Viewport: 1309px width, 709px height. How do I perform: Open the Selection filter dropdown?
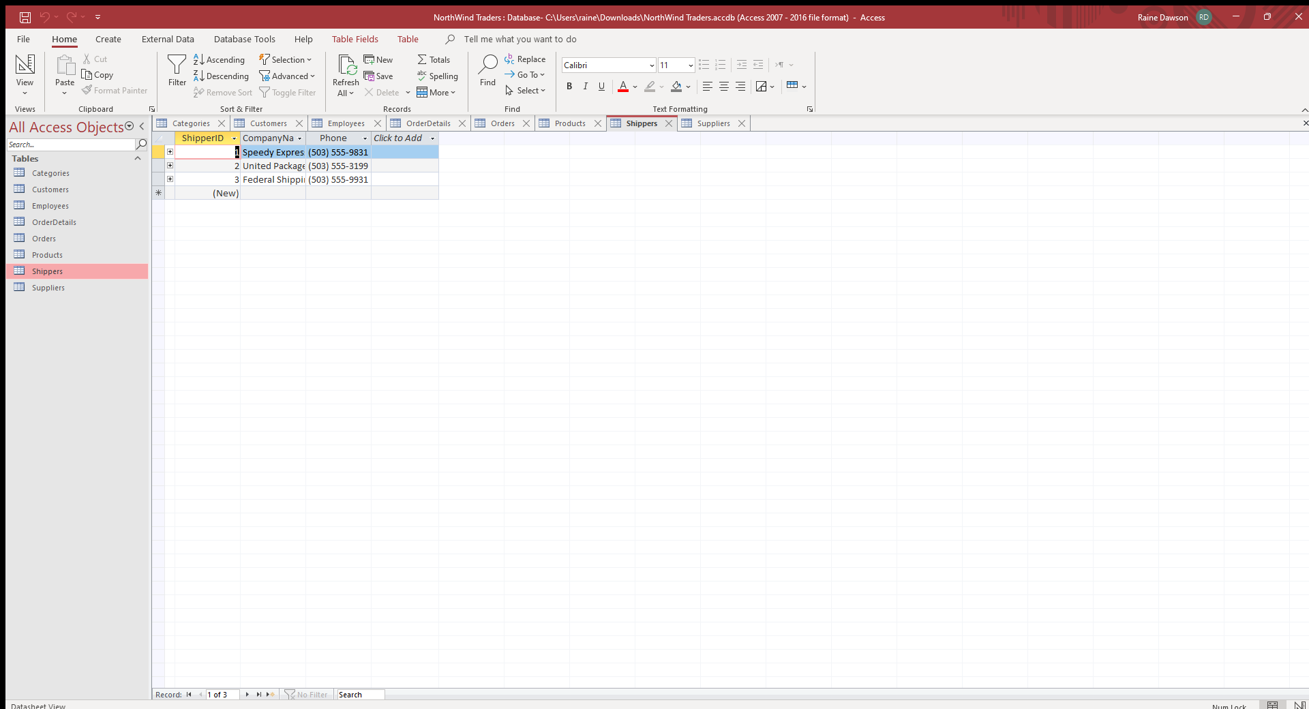(285, 60)
